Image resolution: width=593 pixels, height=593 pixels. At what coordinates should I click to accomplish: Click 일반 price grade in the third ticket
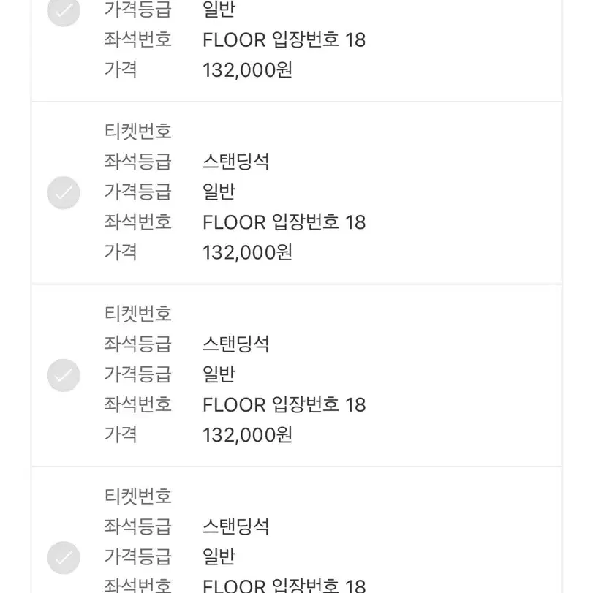click(x=219, y=374)
